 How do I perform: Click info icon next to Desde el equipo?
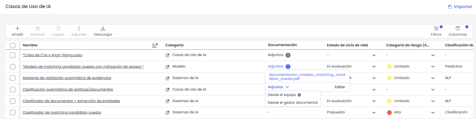coord(299,95)
